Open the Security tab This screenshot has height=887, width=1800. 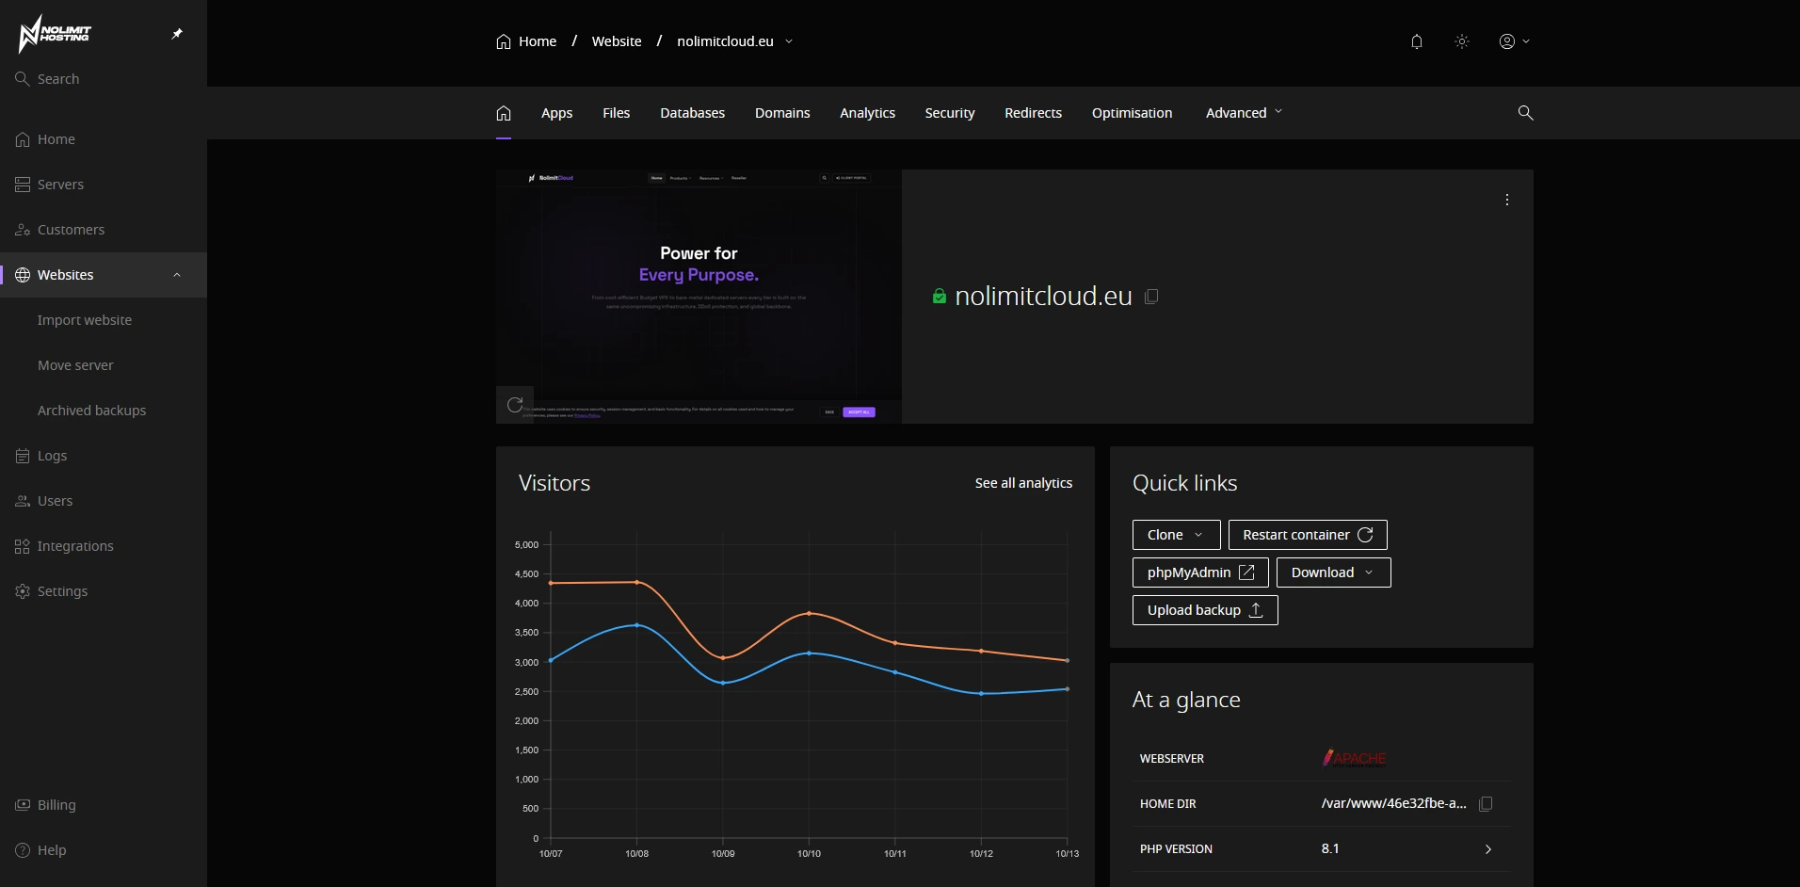[949, 113]
